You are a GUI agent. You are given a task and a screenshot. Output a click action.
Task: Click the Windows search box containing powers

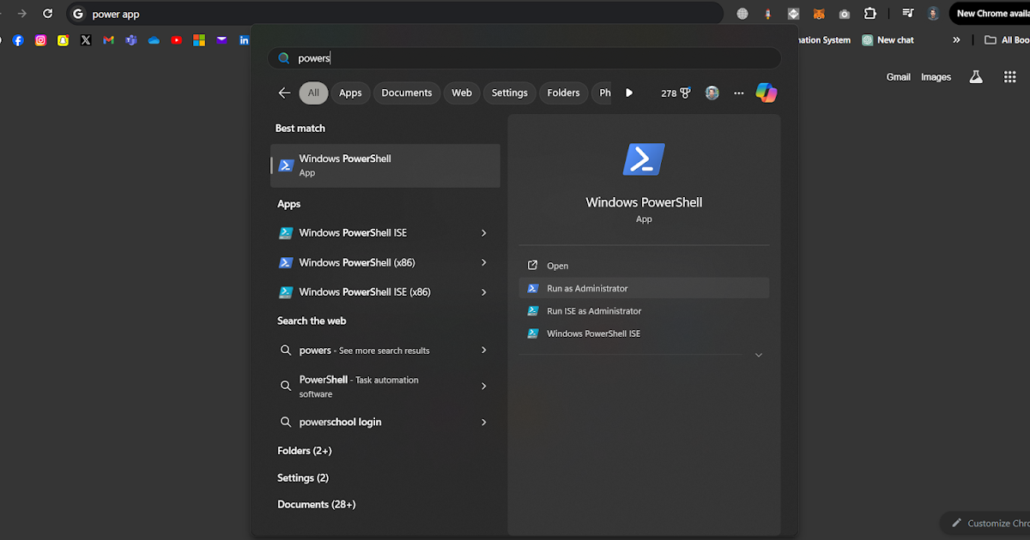point(524,58)
